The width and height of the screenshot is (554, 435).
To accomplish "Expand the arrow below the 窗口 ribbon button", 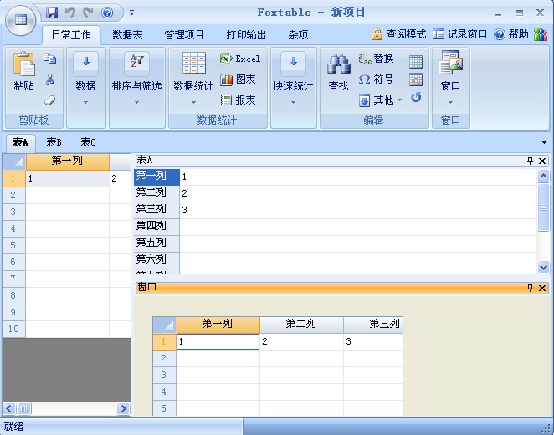I will pos(450,102).
